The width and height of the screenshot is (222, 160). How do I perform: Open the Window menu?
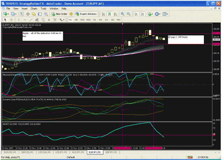pos(54,8)
